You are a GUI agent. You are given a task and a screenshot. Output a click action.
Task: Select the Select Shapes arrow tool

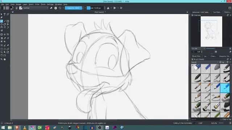click(x=1, y=14)
